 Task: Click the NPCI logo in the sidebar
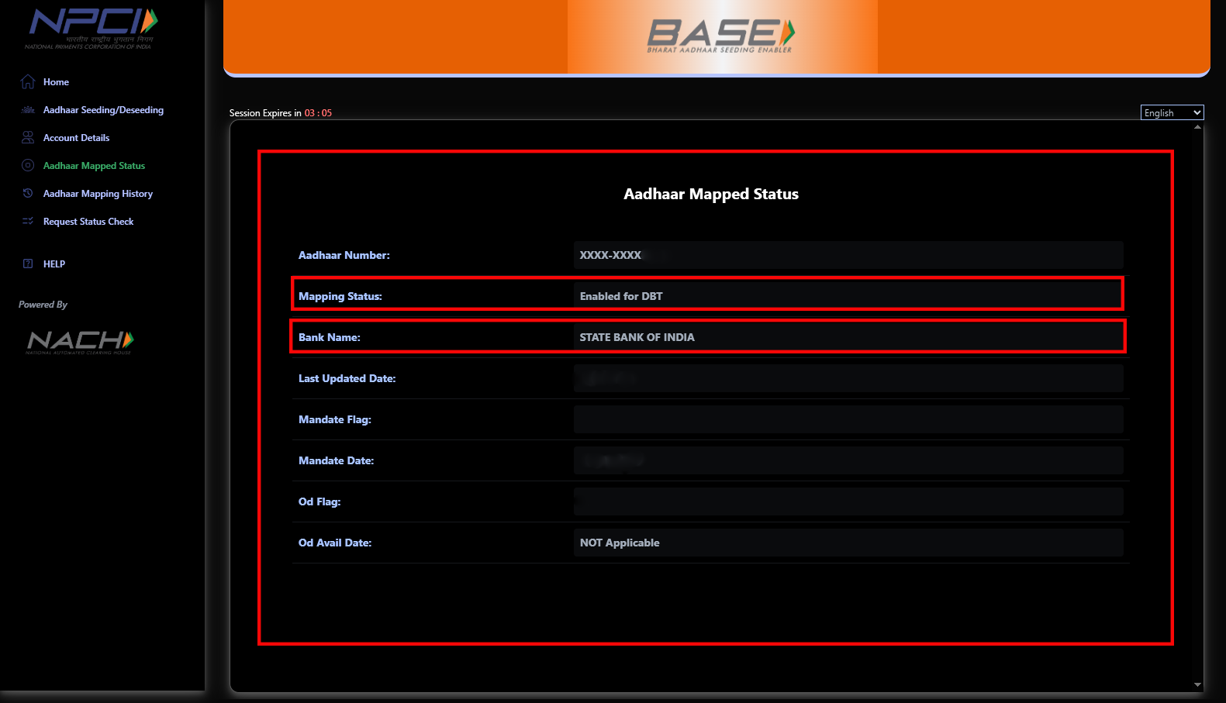click(x=92, y=28)
